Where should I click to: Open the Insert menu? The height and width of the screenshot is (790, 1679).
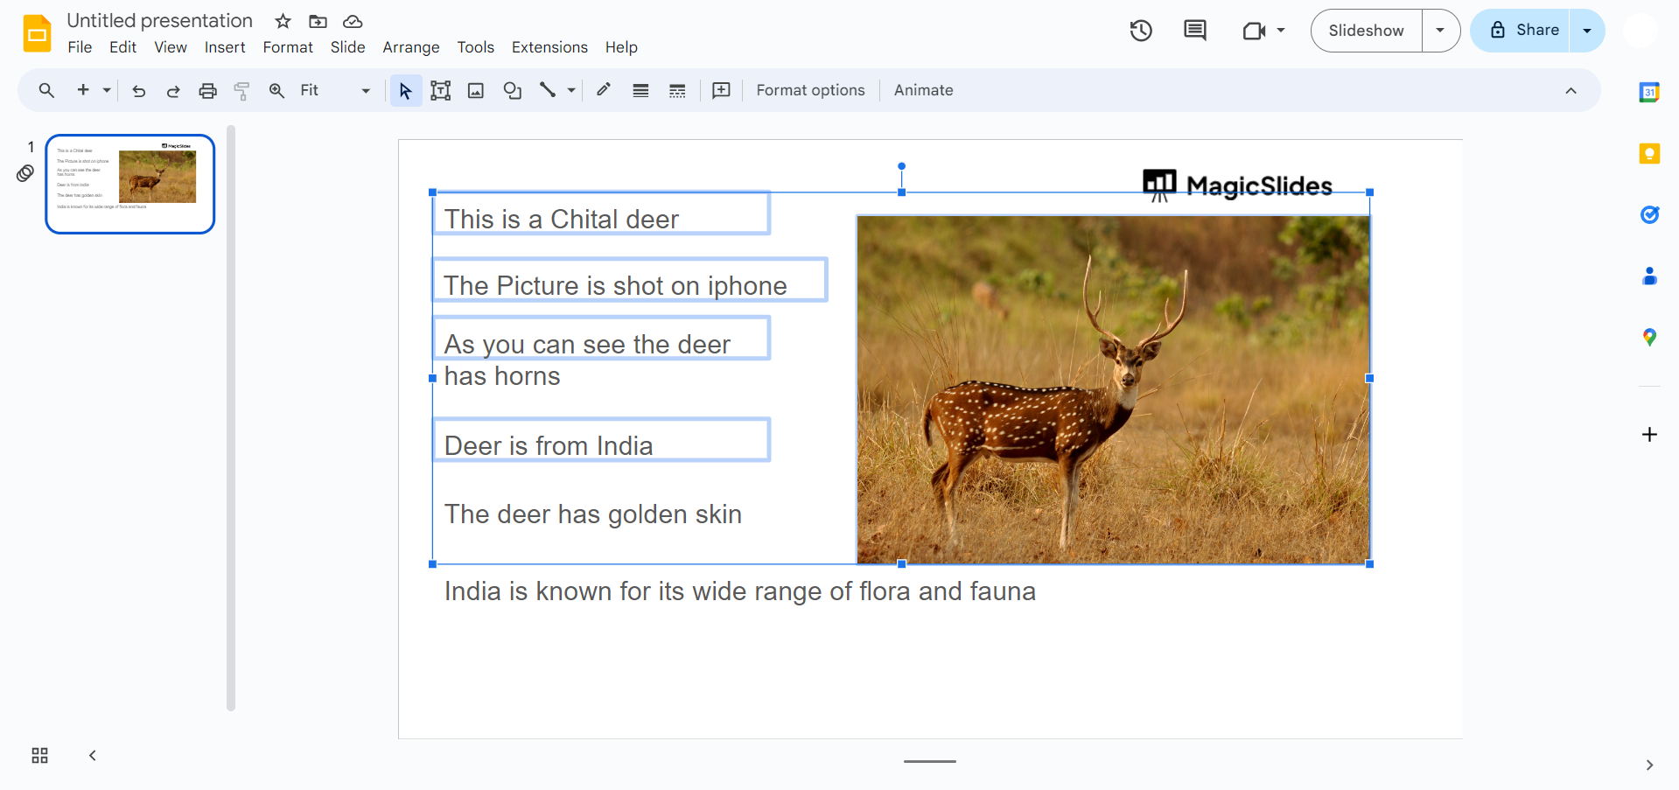pos(225,47)
